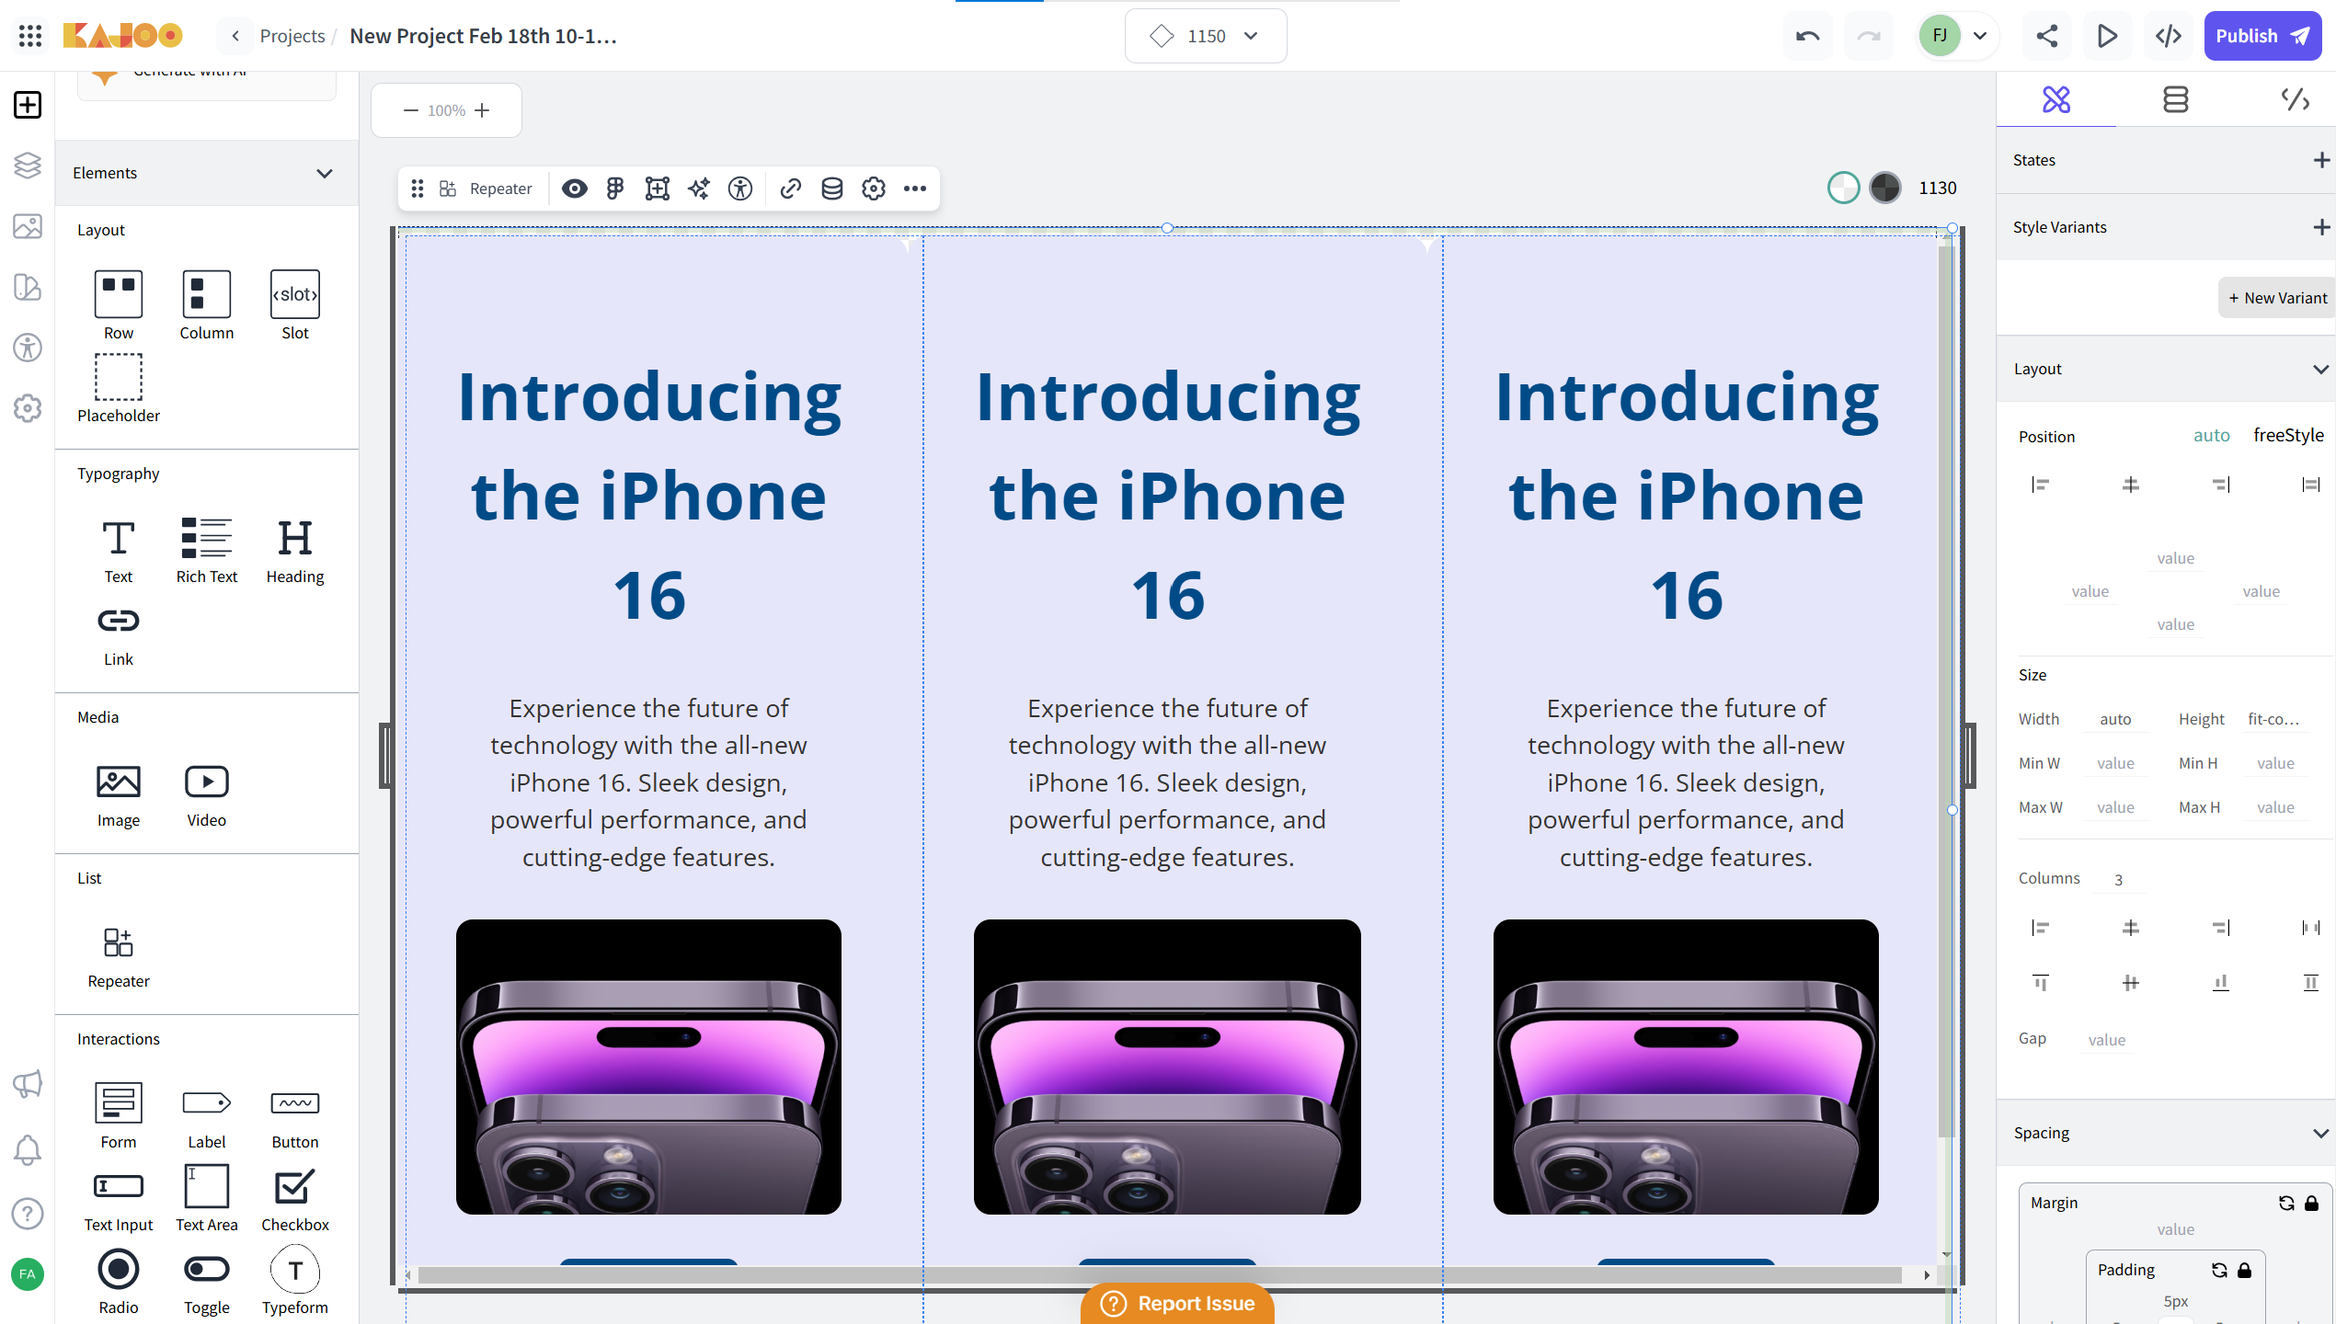Click the Publish button
Screen dimensions: 2336x1324
(2262, 36)
